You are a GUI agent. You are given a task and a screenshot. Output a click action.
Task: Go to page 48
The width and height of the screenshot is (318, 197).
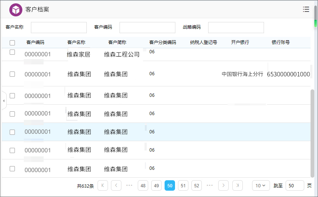click(143, 185)
